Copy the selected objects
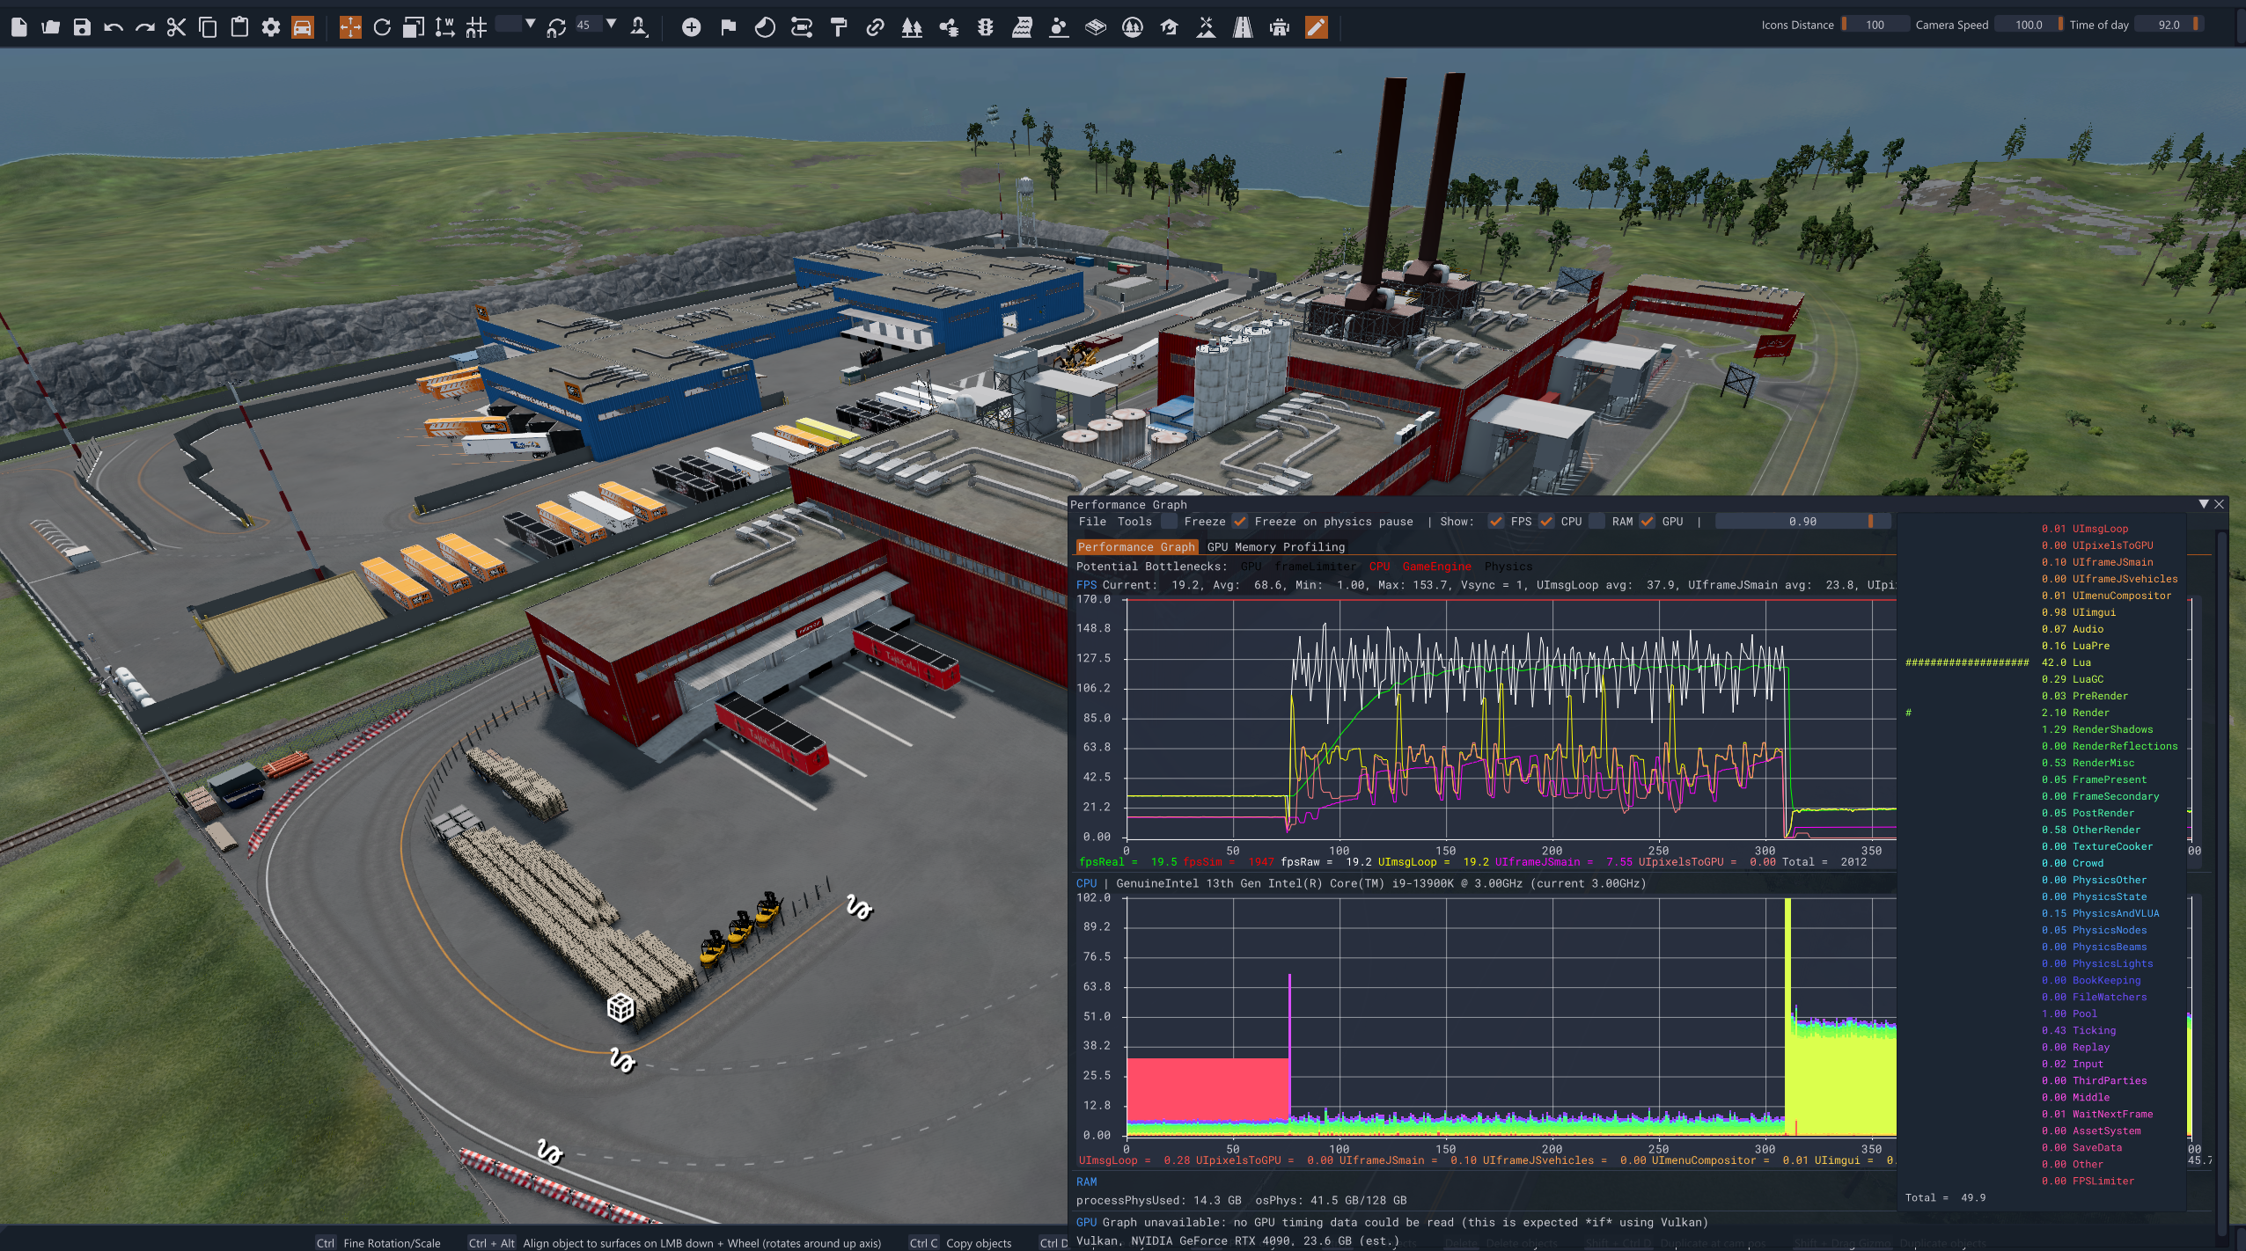The width and height of the screenshot is (2246, 1251). click(208, 26)
